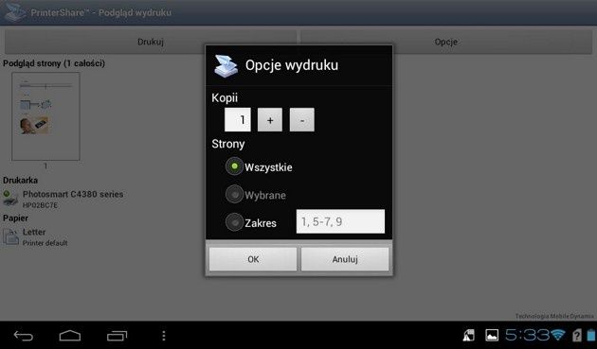This screenshot has width=597, height=349.
Task: Select the Wszystkie radio button
Action: [x=234, y=166]
